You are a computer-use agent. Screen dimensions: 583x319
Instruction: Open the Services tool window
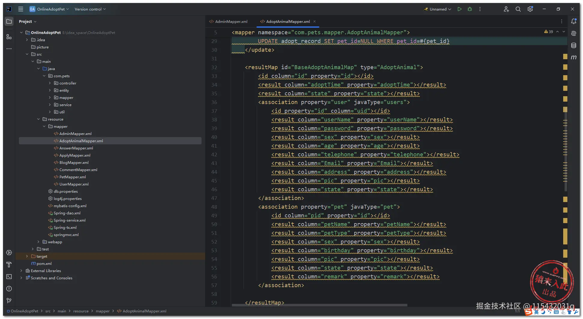click(9, 253)
